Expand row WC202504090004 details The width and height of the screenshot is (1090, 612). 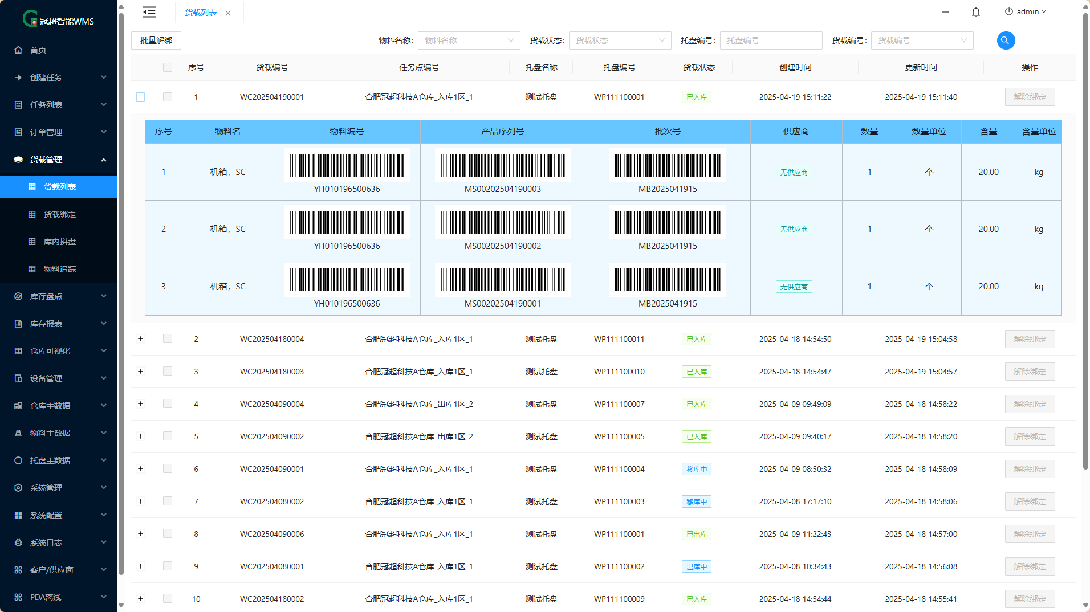click(x=141, y=403)
